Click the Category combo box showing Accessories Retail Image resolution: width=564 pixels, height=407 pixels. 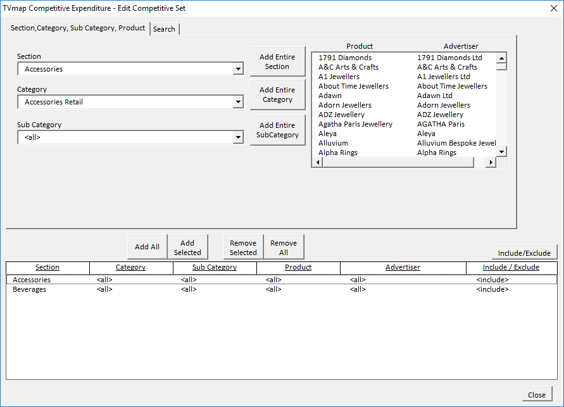[130, 102]
